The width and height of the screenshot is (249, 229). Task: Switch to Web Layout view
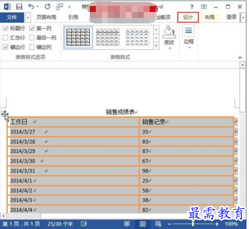coord(158,224)
